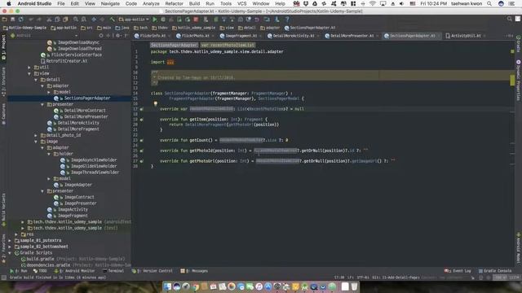
Task: Click the Synchronize toolbar icon
Action: [x=20, y=20]
